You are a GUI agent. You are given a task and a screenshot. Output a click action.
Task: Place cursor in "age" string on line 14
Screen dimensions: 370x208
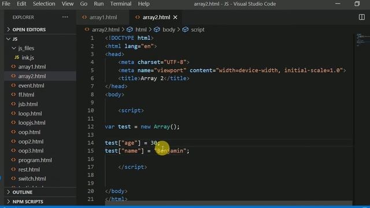[x=129, y=143]
